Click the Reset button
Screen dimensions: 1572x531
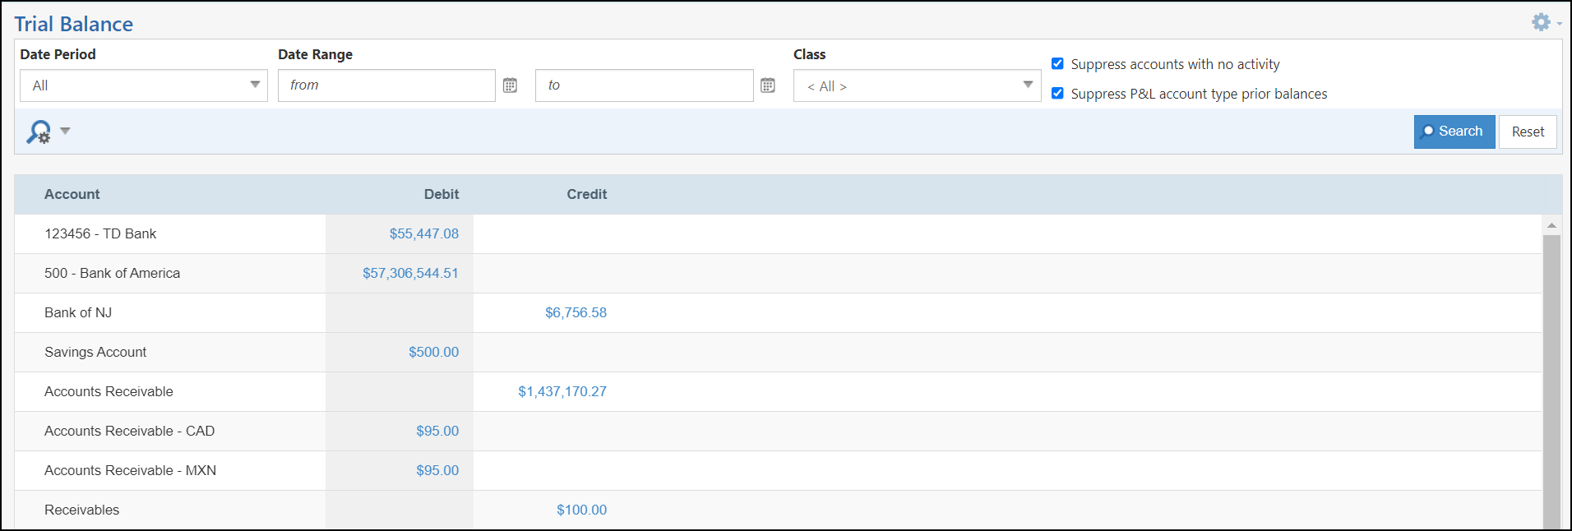[x=1528, y=132]
